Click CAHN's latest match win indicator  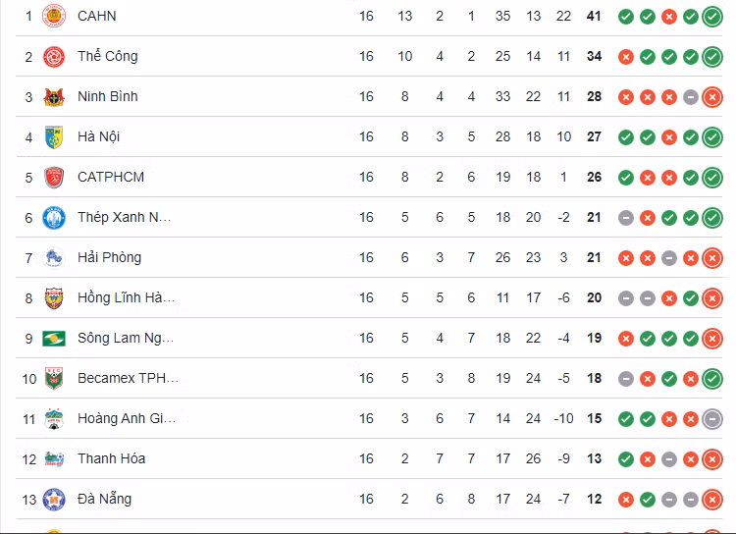click(712, 16)
